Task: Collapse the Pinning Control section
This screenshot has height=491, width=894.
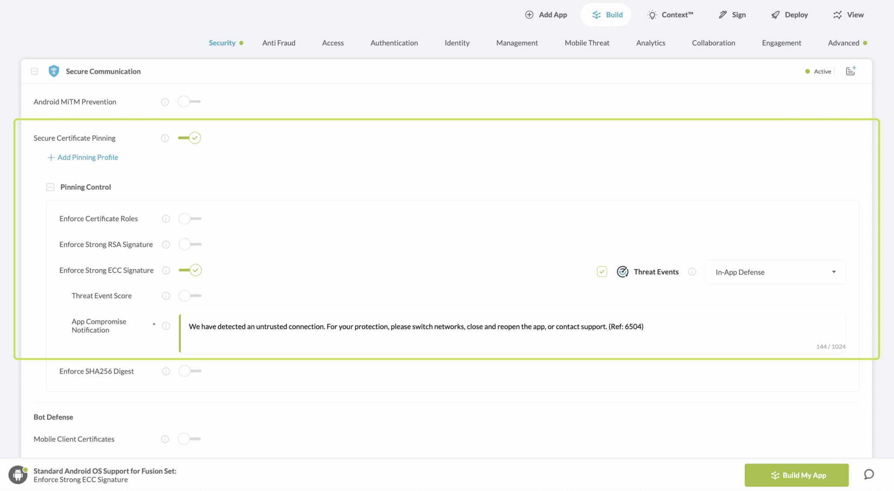Action: (50, 187)
